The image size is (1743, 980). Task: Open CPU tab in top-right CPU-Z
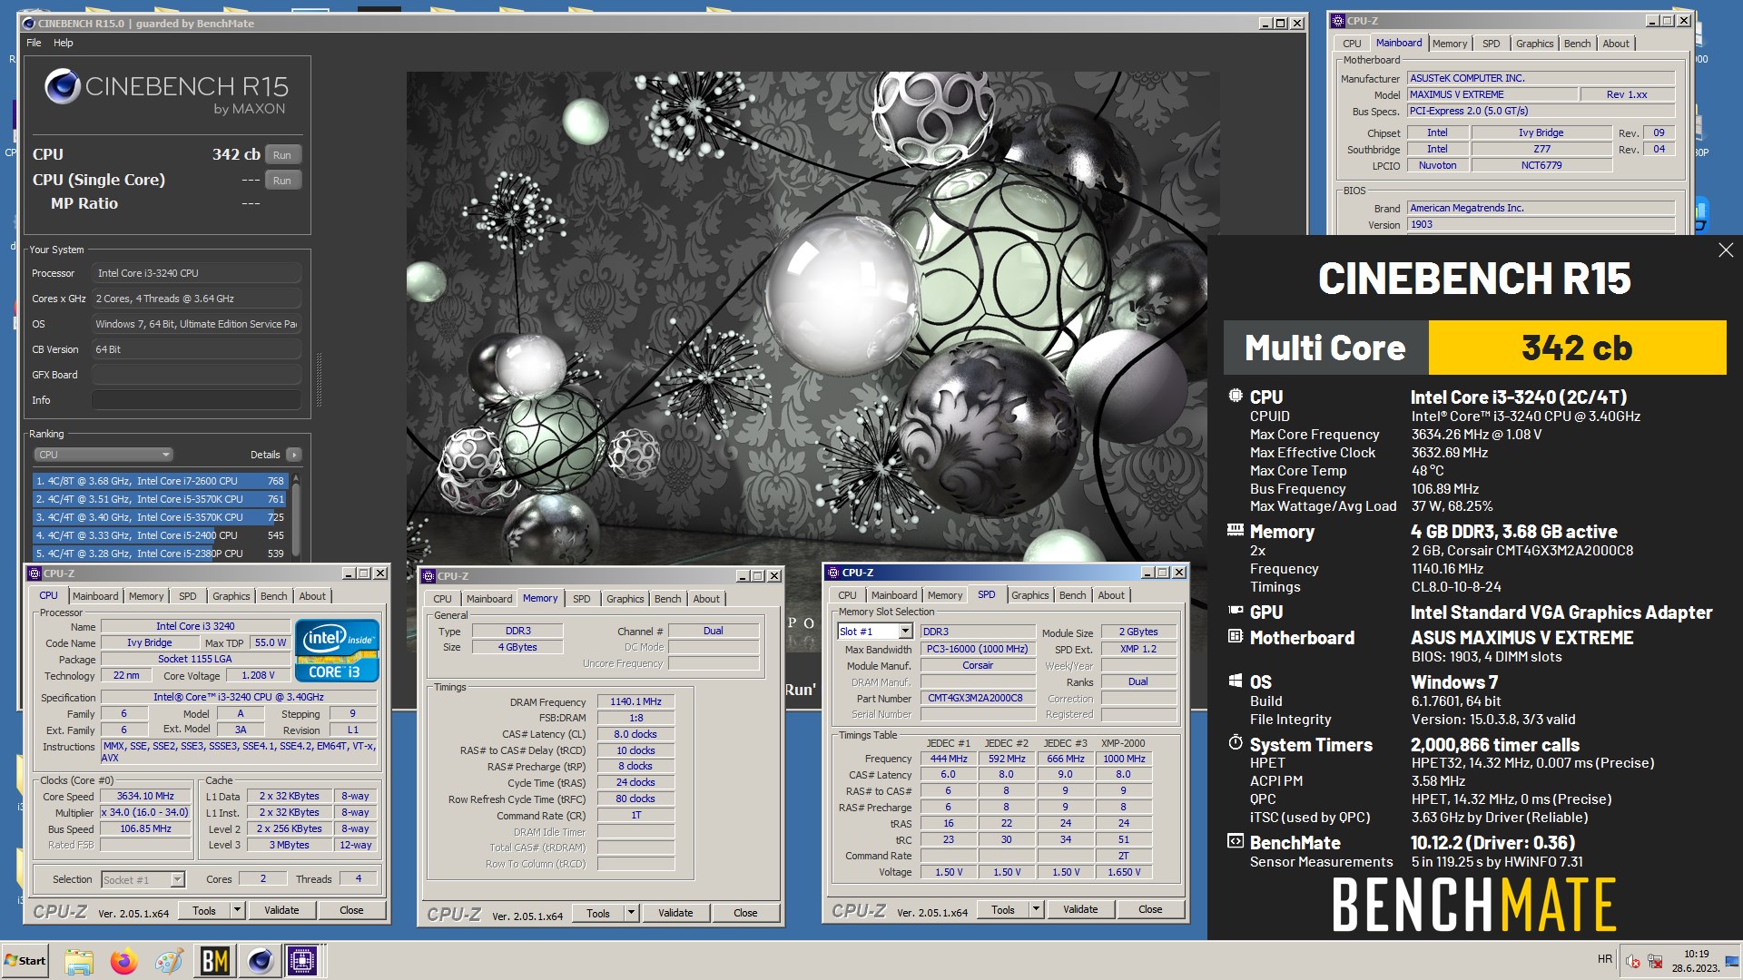tap(1352, 44)
